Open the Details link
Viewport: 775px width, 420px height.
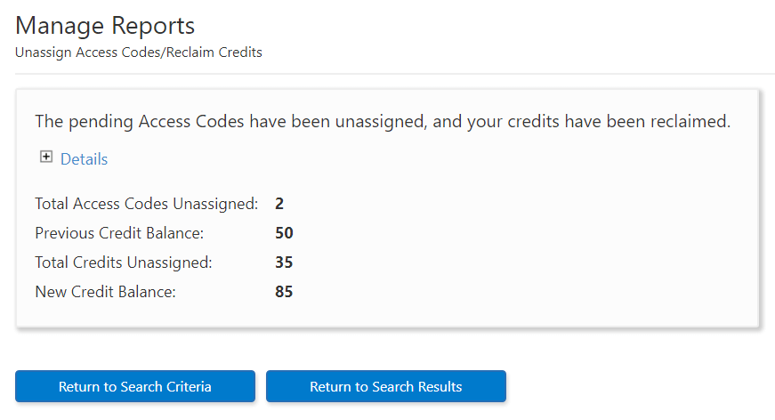pos(84,159)
